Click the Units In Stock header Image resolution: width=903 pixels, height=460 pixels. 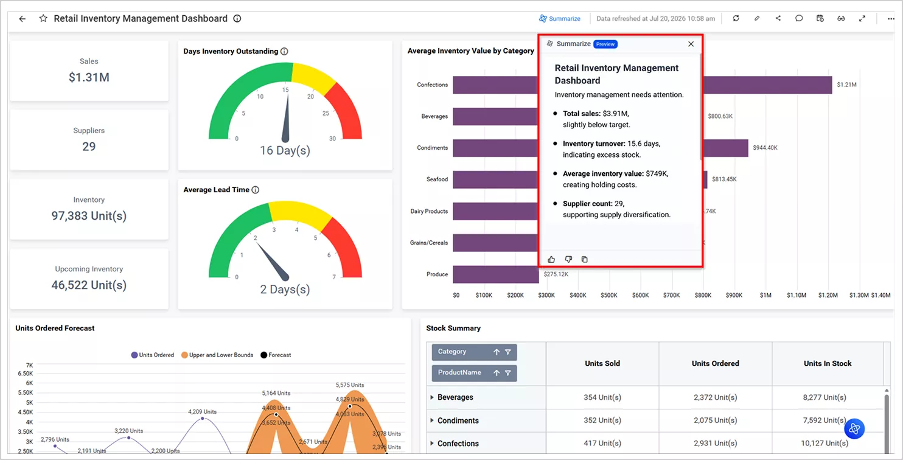click(828, 363)
